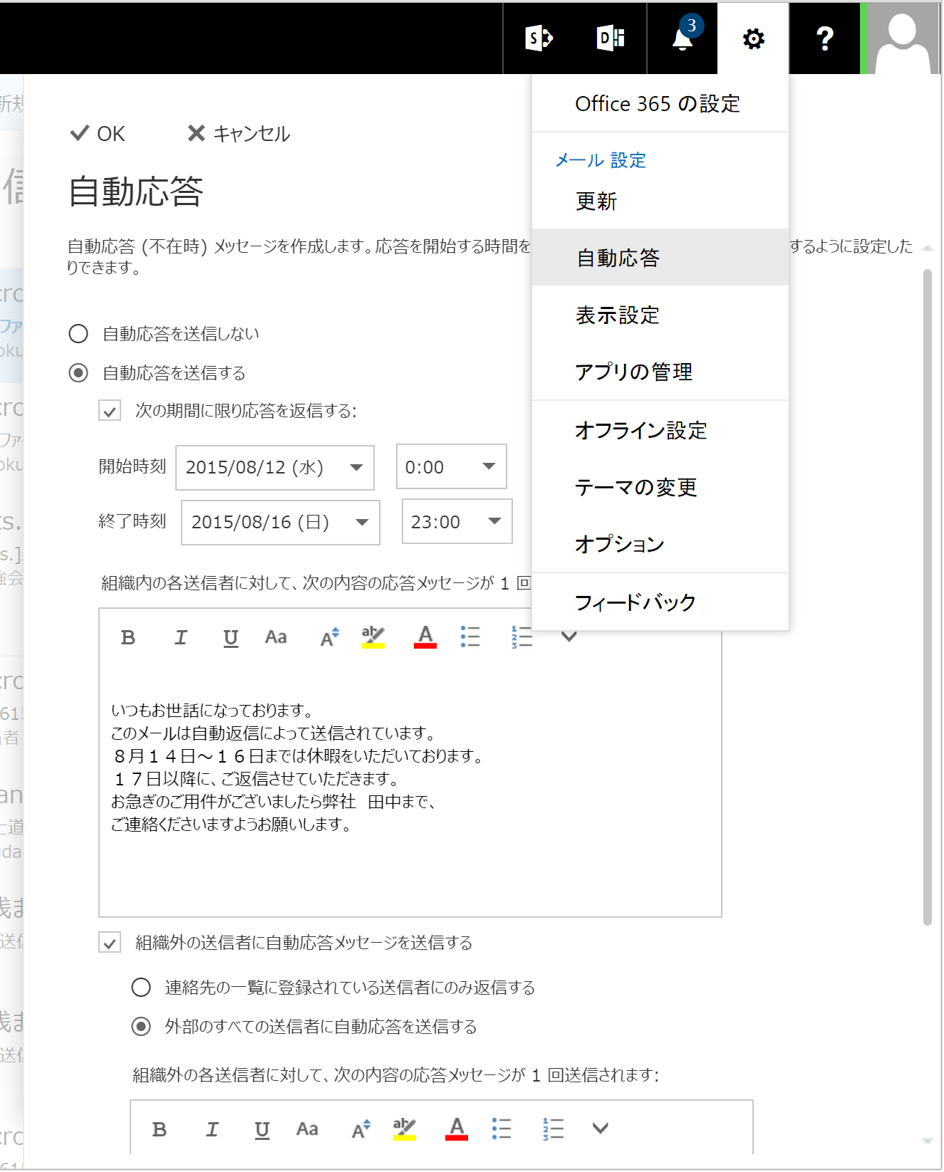The width and height of the screenshot is (944, 1172).
Task: Click キャンセル to discard changes
Action: coord(239,134)
